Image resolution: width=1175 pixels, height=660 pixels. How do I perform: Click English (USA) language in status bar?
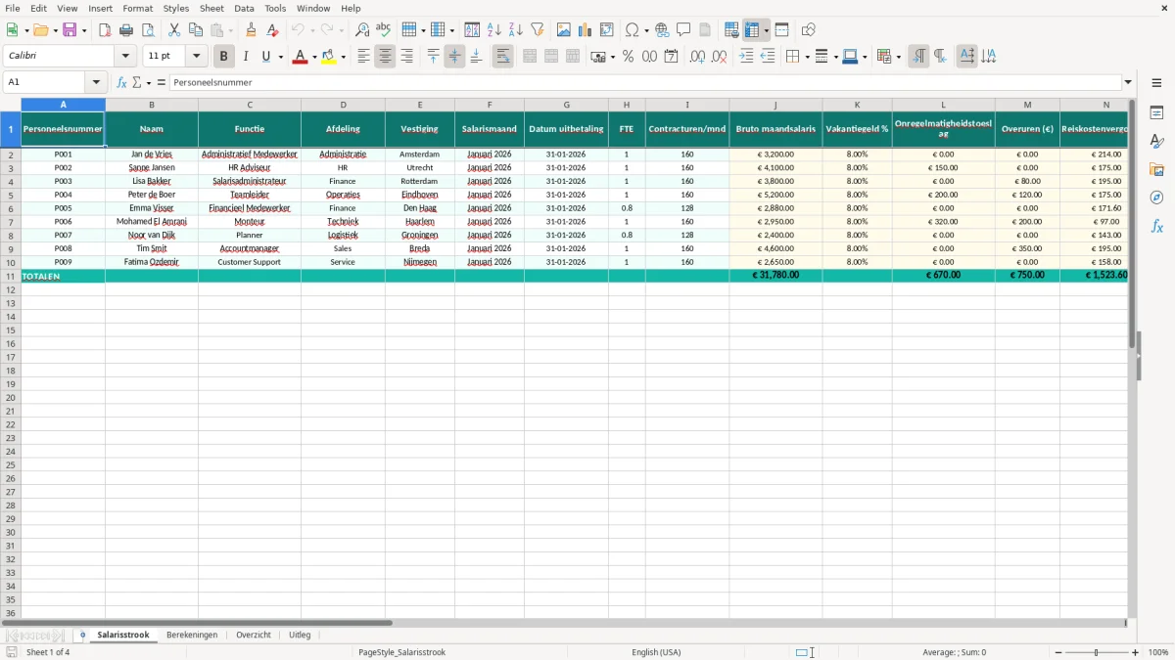pyautogui.click(x=656, y=652)
